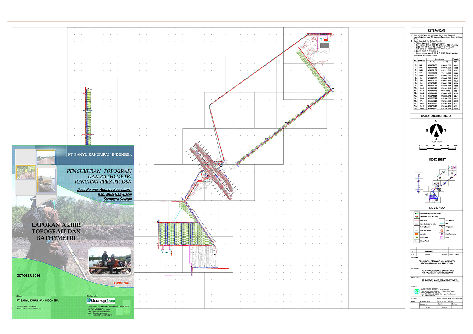The image size is (473, 334).
Task: Click the pink Pagar legend symbol
Action: (x=441, y=237)
